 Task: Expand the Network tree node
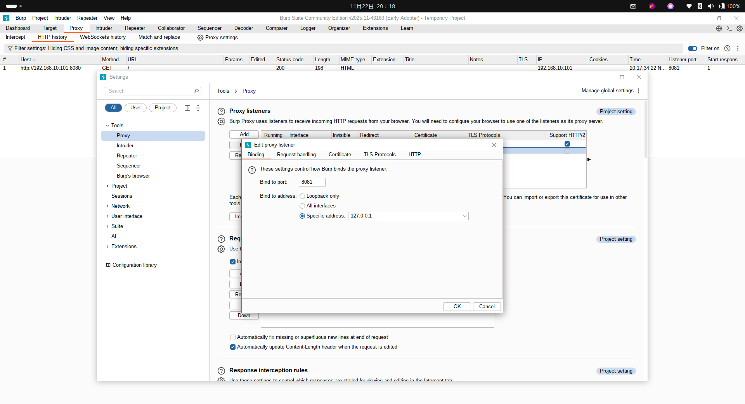pyautogui.click(x=107, y=206)
